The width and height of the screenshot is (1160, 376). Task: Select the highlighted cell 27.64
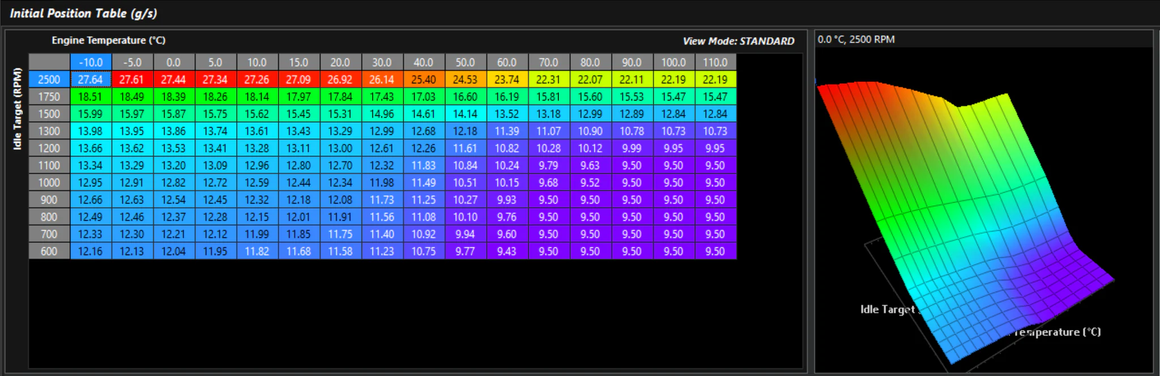91,80
